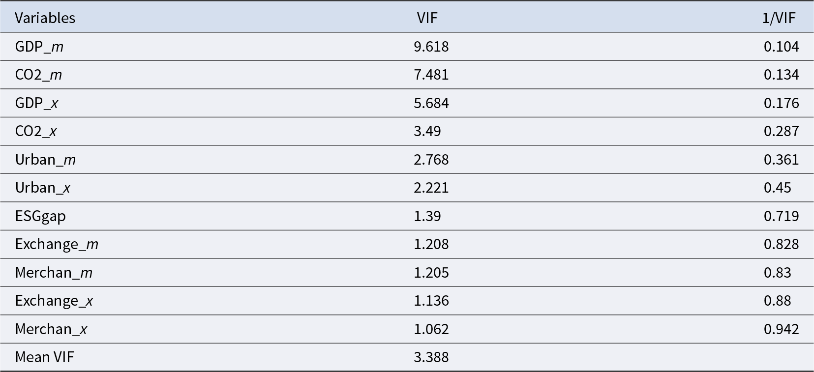Screen dimensions: 814x372
Task: Select the CO2_x row label
Action: pyautogui.click(x=36, y=131)
